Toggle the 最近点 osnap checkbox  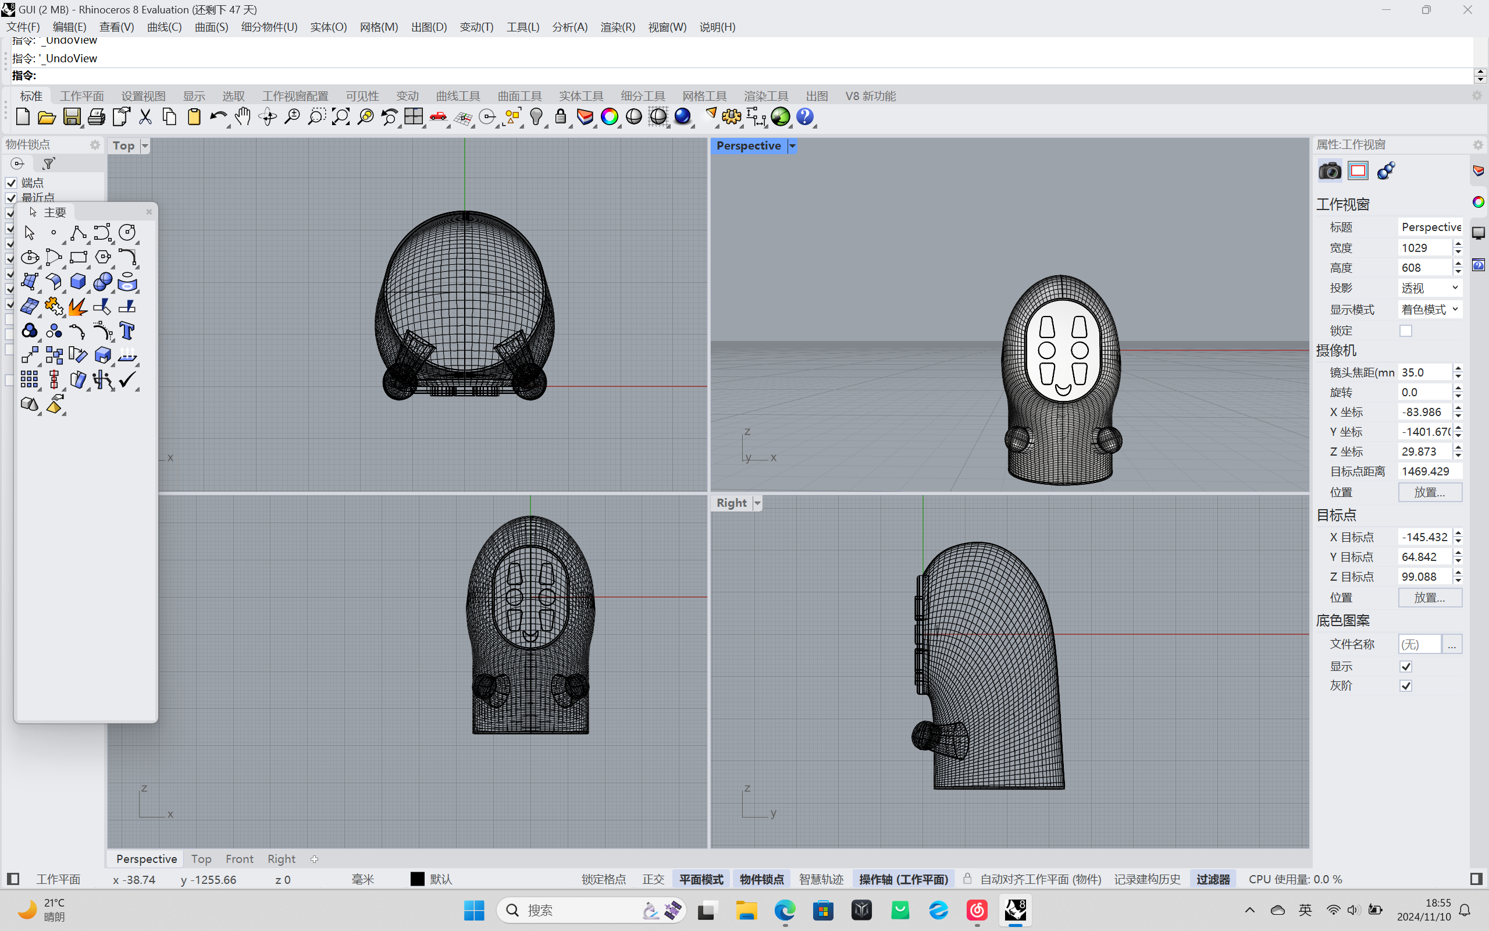[11, 198]
